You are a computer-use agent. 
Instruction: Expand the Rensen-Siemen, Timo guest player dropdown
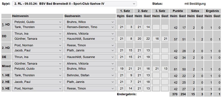[x=90, y=27]
